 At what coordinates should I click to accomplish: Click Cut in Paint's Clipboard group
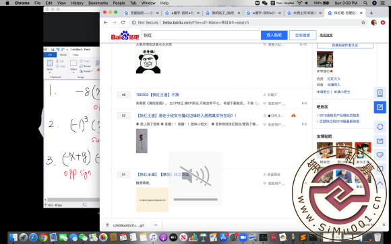tap(60, 61)
